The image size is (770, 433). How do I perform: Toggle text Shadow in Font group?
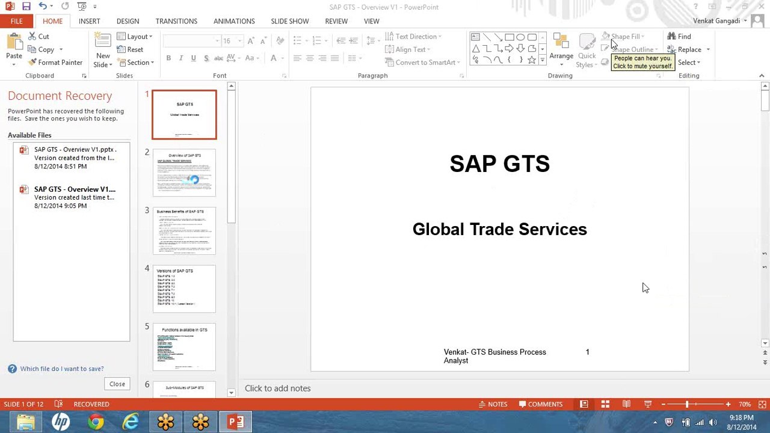206,58
